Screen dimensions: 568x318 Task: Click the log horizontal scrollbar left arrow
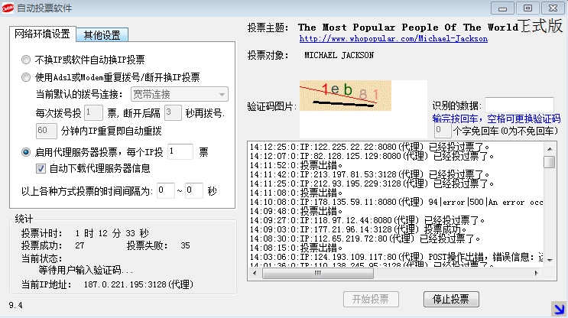[255, 274]
